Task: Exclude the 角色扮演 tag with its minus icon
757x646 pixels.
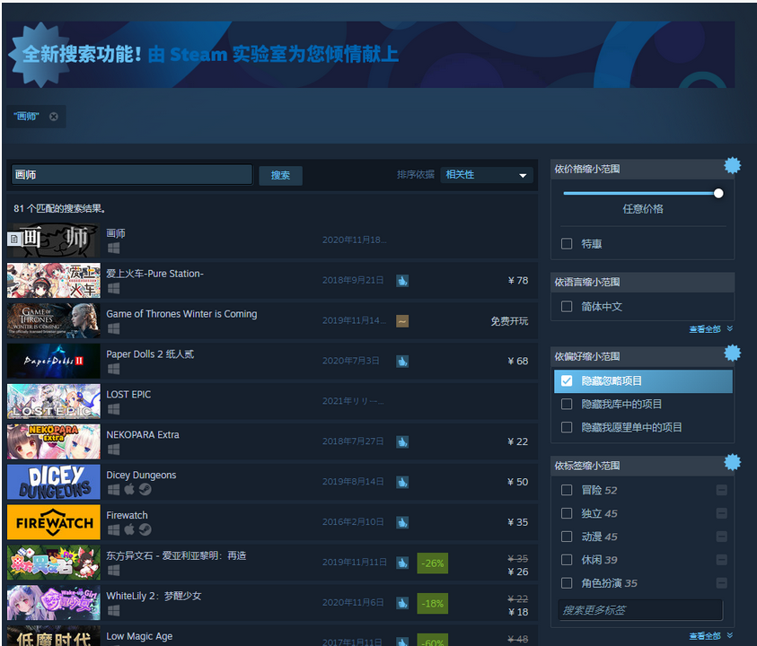Action: [x=722, y=583]
